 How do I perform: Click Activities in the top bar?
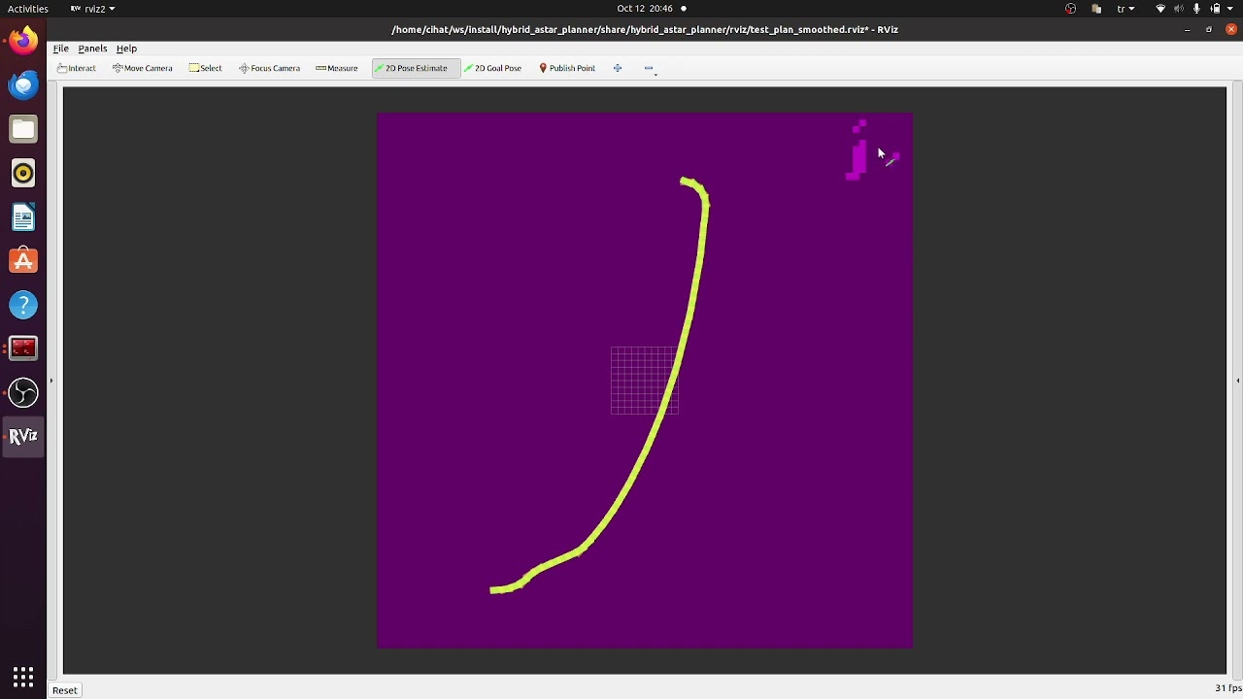27,9
